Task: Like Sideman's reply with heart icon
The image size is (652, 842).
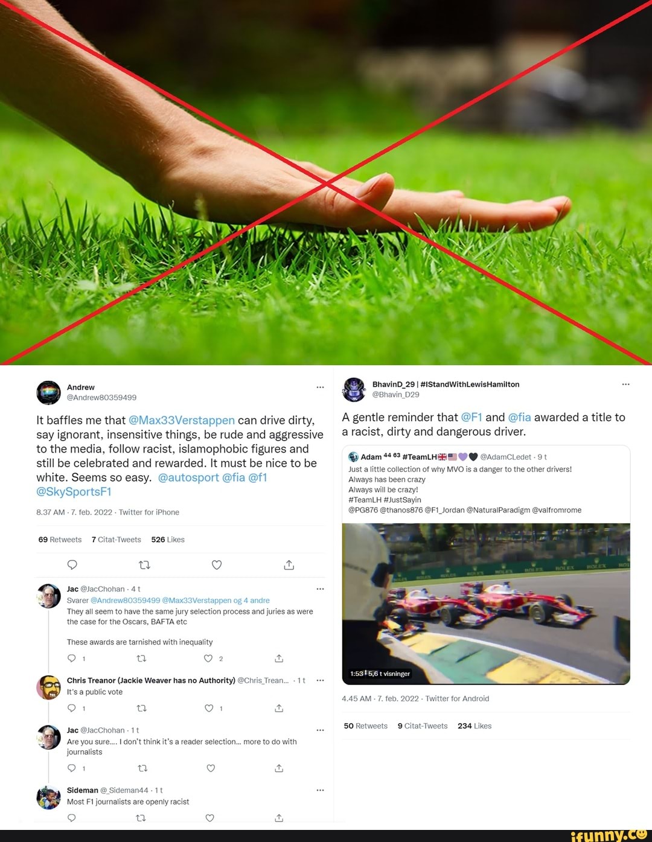Action: click(x=210, y=818)
